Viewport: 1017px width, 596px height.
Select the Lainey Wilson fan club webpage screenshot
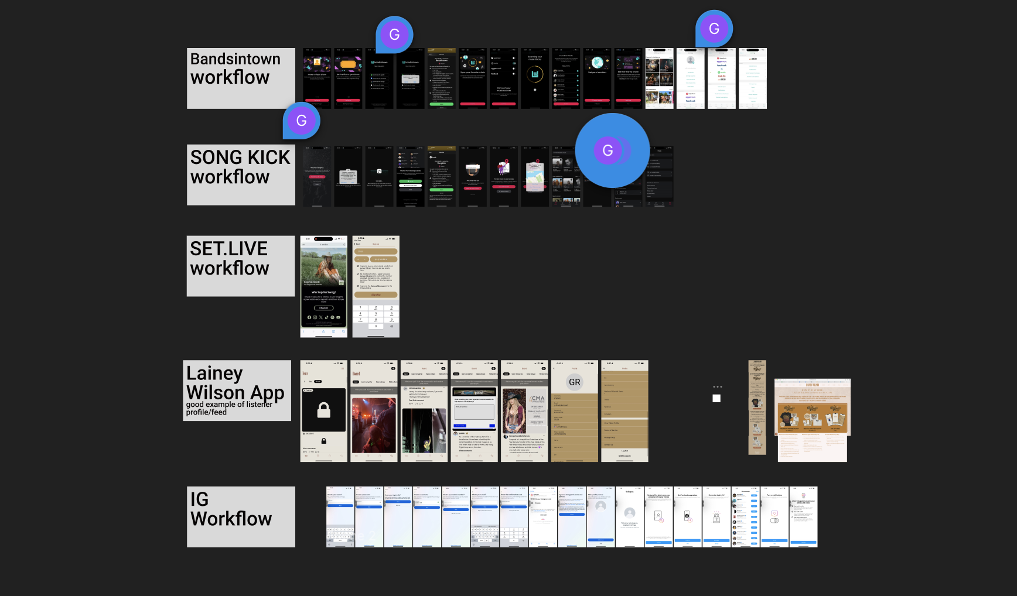(x=812, y=420)
